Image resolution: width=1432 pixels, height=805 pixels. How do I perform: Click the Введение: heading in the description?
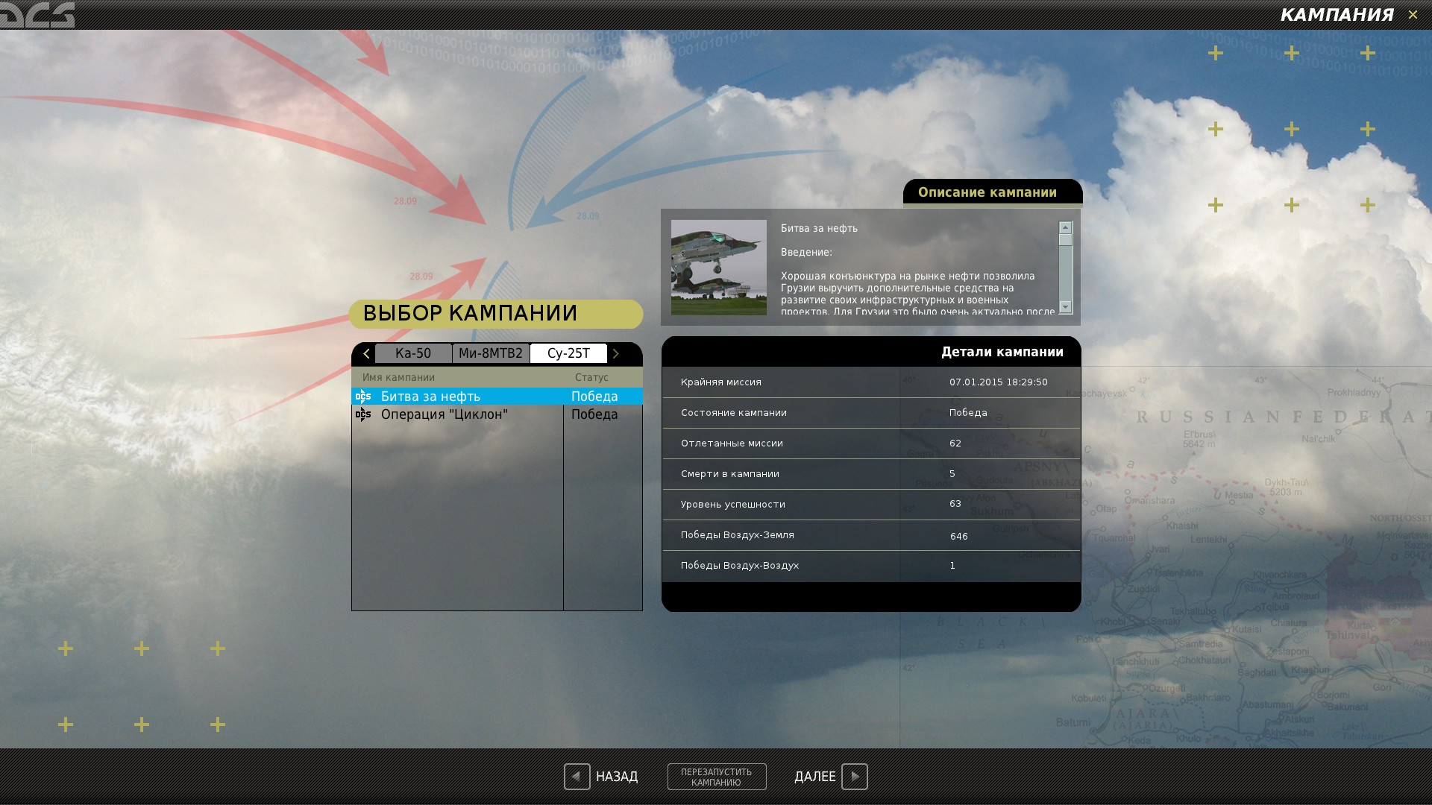coord(806,252)
